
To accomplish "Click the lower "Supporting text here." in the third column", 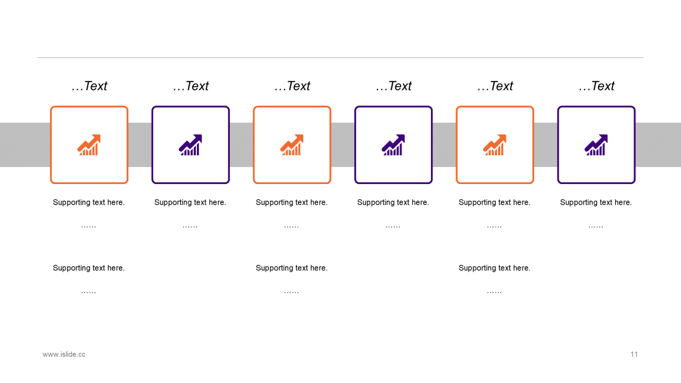I will [292, 268].
